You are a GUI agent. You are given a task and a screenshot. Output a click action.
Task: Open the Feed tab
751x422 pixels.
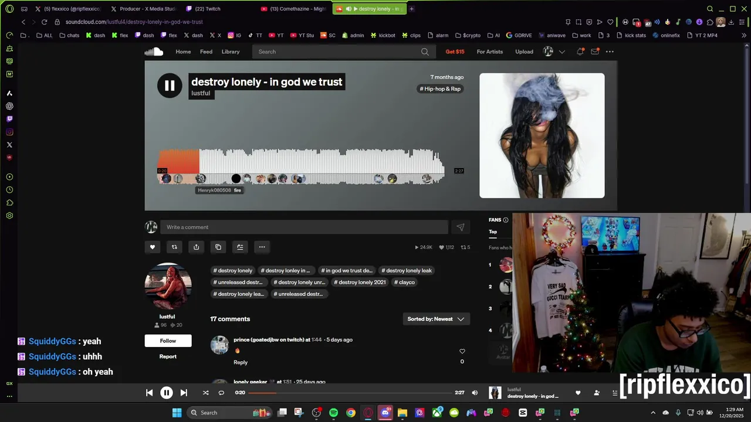coord(206,52)
